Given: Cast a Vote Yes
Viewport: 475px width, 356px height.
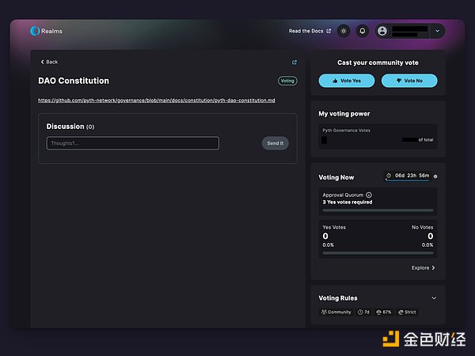Looking at the screenshot, I should (x=346, y=81).
